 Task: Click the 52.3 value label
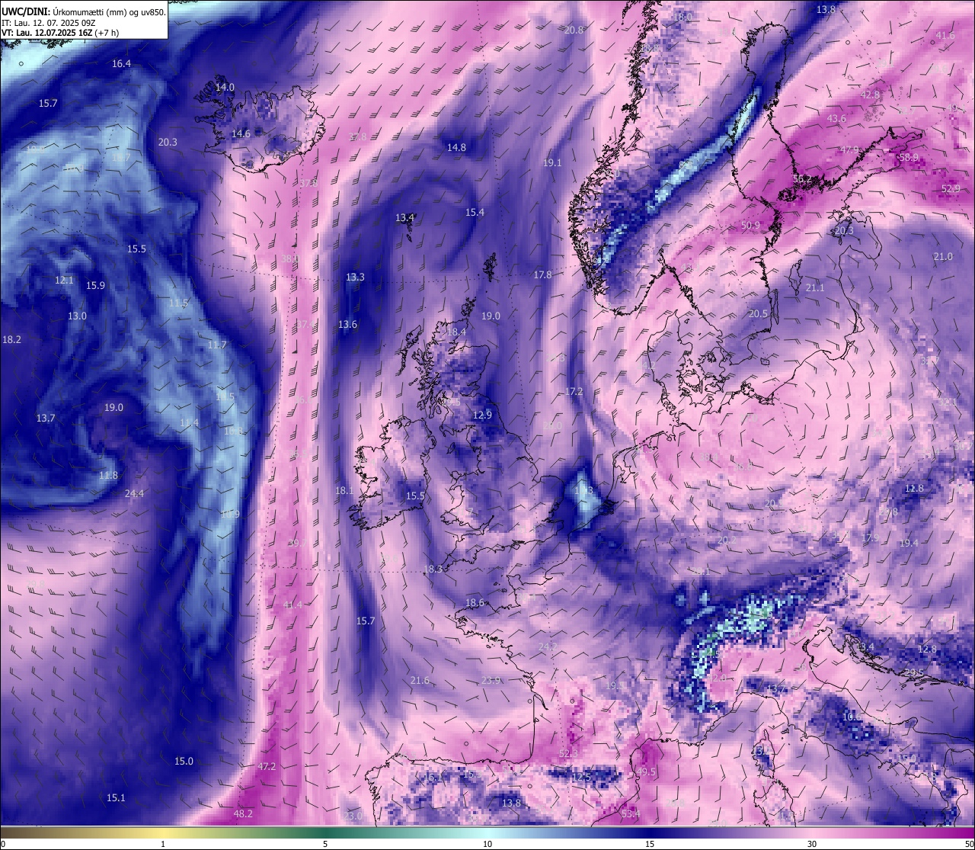[x=568, y=754]
